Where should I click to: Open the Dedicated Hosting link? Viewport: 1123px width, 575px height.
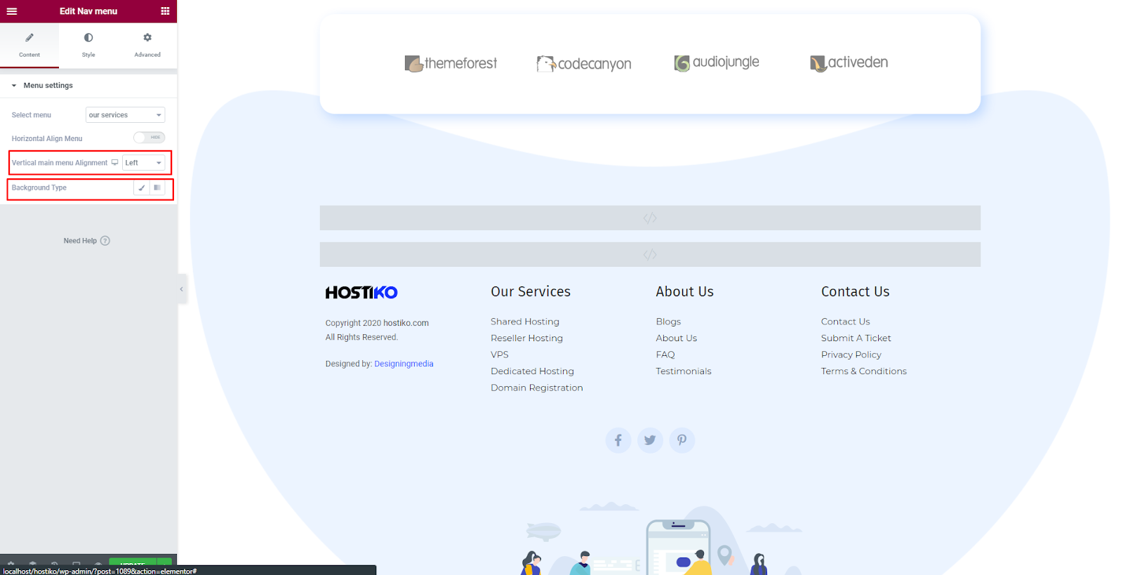532,371
